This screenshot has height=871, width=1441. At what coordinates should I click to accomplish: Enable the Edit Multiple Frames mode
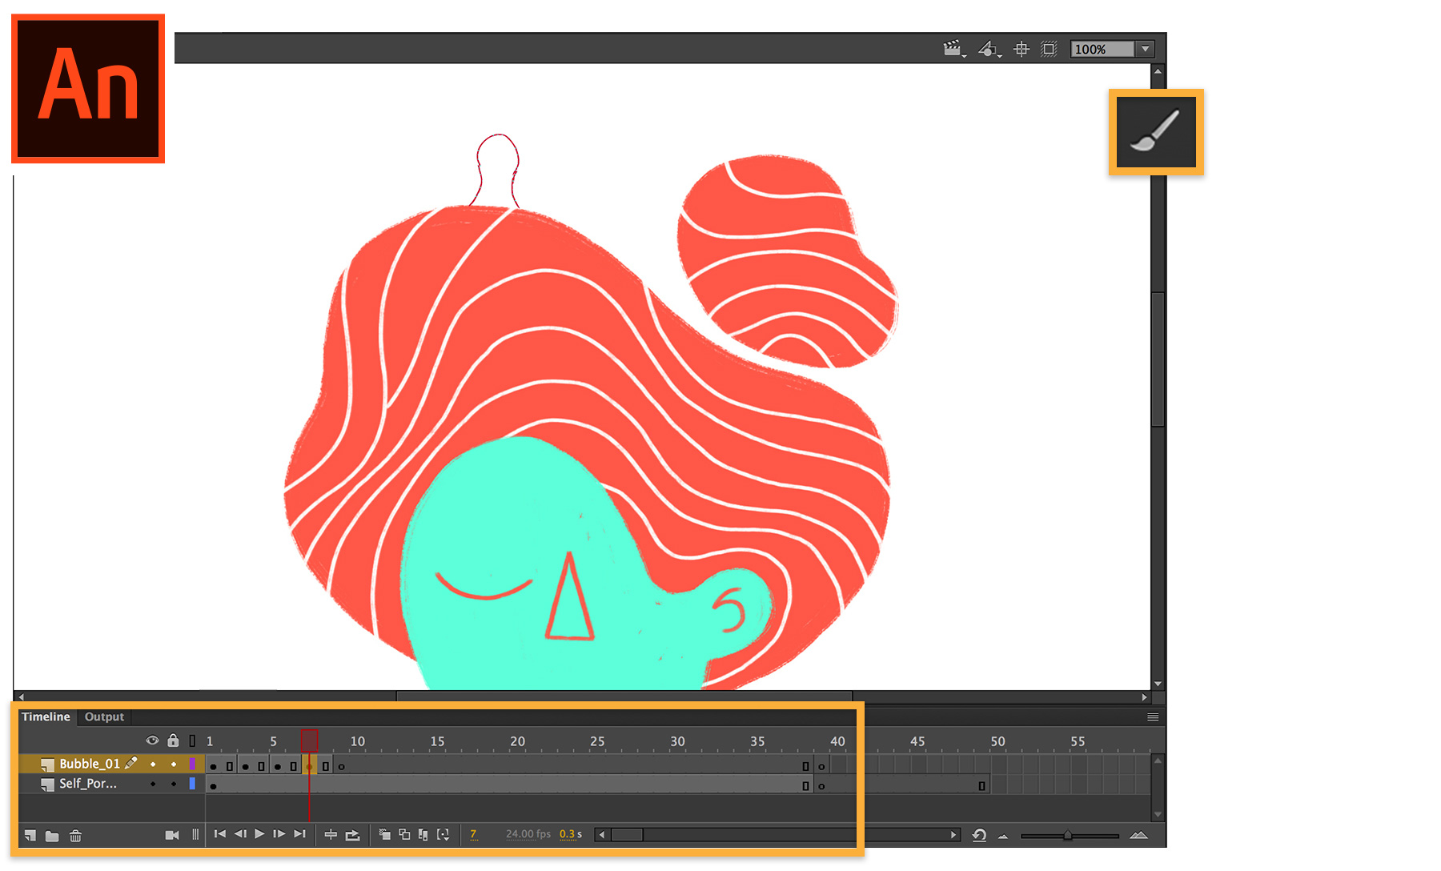424,835
